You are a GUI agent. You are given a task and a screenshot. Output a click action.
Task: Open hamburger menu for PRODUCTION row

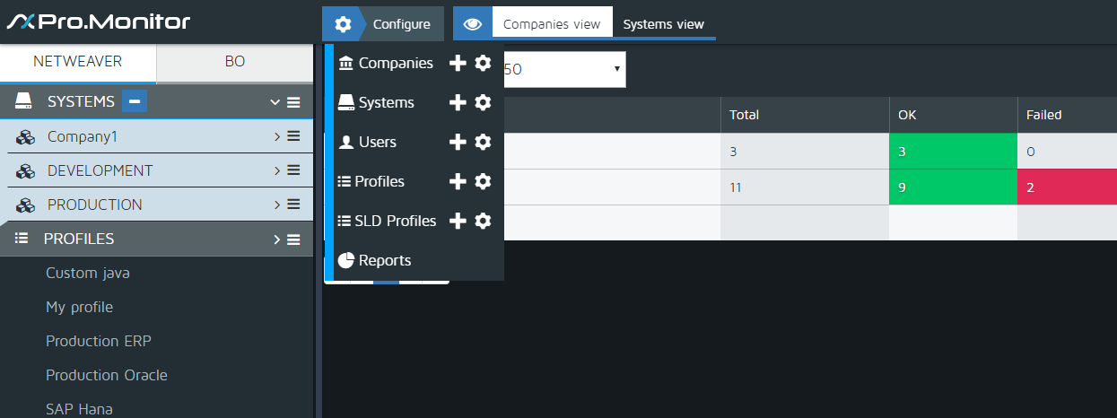pyautogui.click(x=293, y=205)
